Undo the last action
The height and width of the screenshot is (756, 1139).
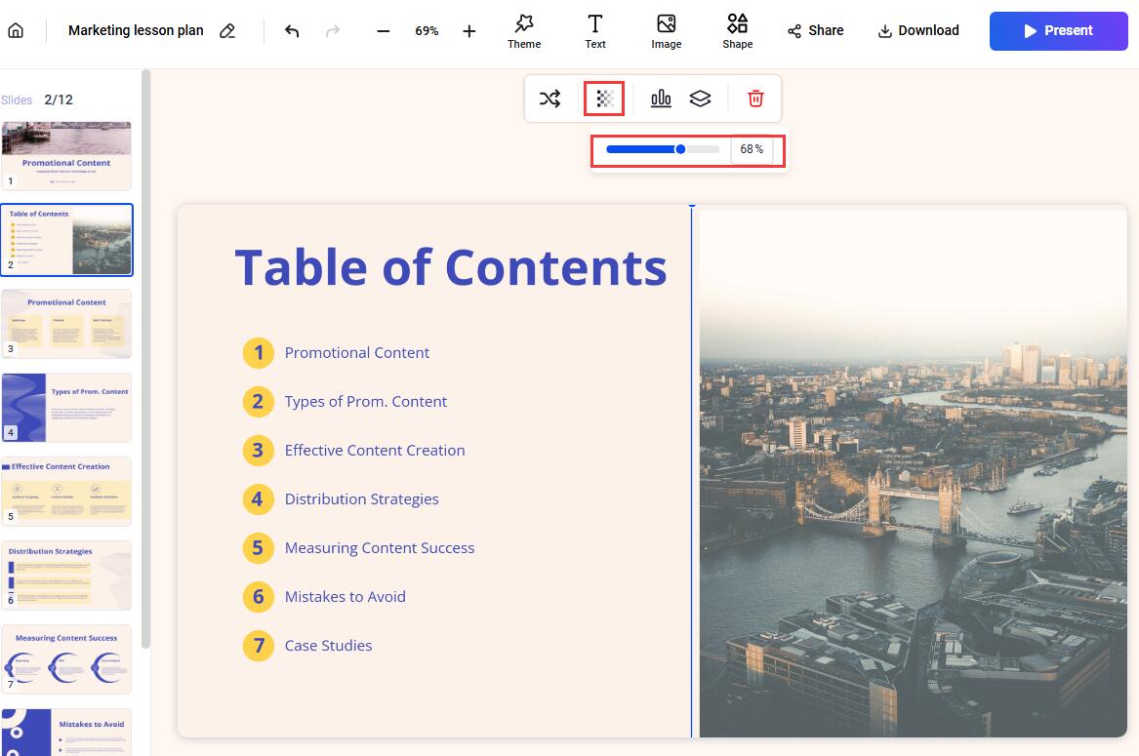292,30
